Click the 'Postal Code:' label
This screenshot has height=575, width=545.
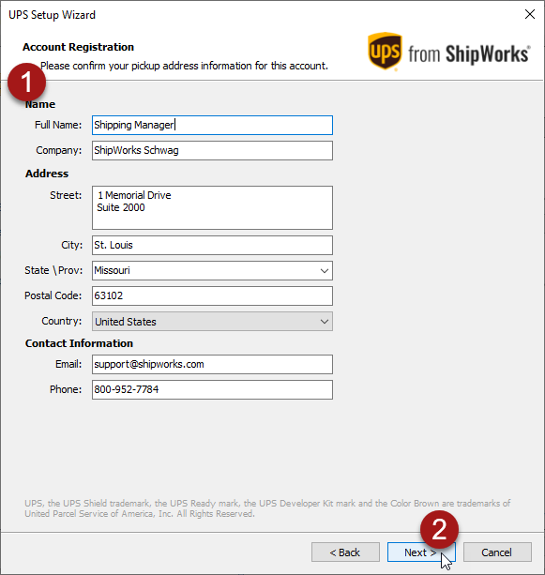(53, 295)
